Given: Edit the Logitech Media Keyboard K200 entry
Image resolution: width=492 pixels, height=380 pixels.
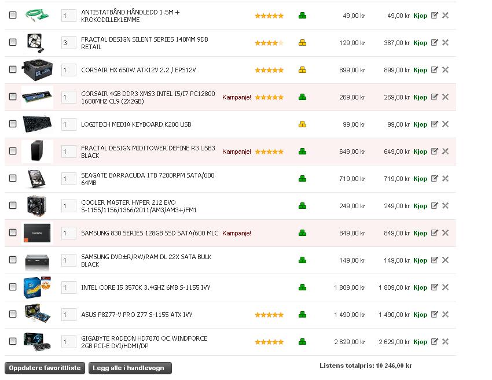Looking at the screenshot, I should pos(434,124).
